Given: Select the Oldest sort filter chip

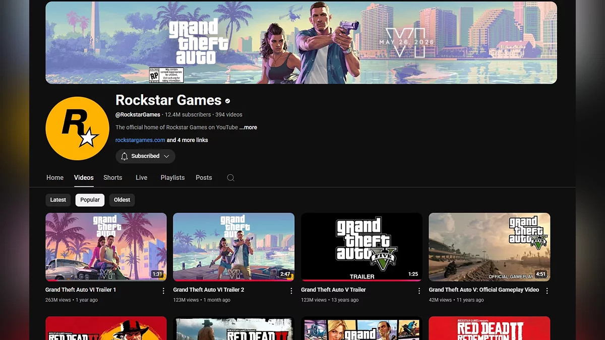Looking at the screenshot, I should (x=122, y=200).
